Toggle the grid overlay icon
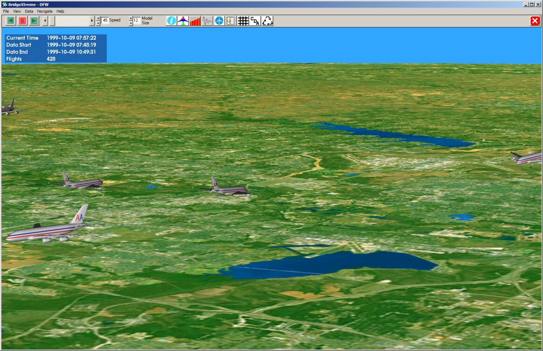 (x=243, y=21)
